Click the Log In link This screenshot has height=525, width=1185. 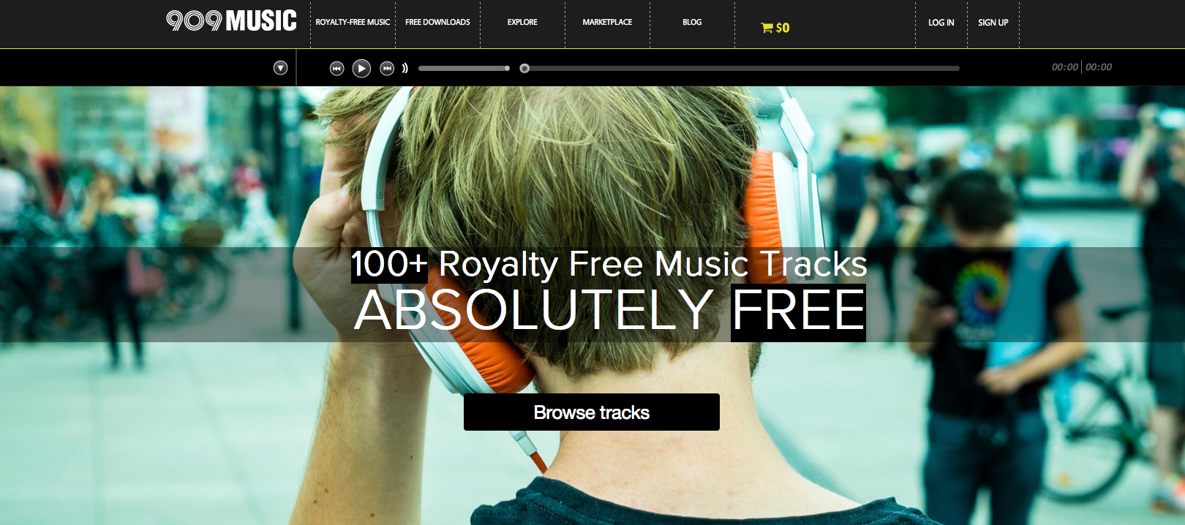click(941, 23)
